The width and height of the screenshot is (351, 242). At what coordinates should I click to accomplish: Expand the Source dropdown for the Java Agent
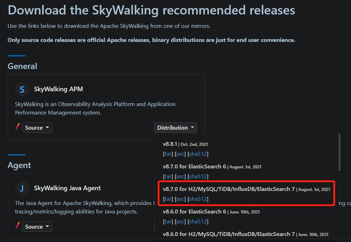pyautogui.click(x=37, y=227)
